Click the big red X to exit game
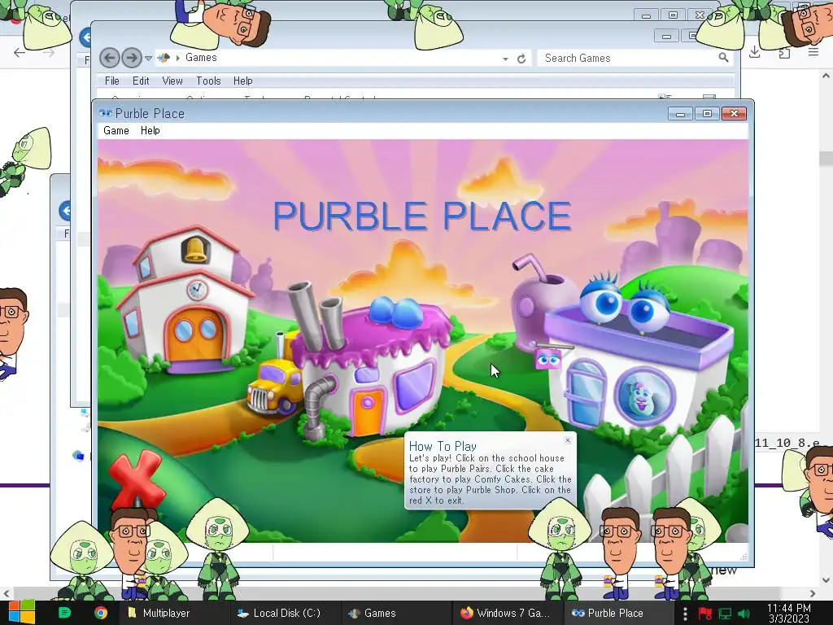Viewport: 833px width, 625px height. coord(136,479)
